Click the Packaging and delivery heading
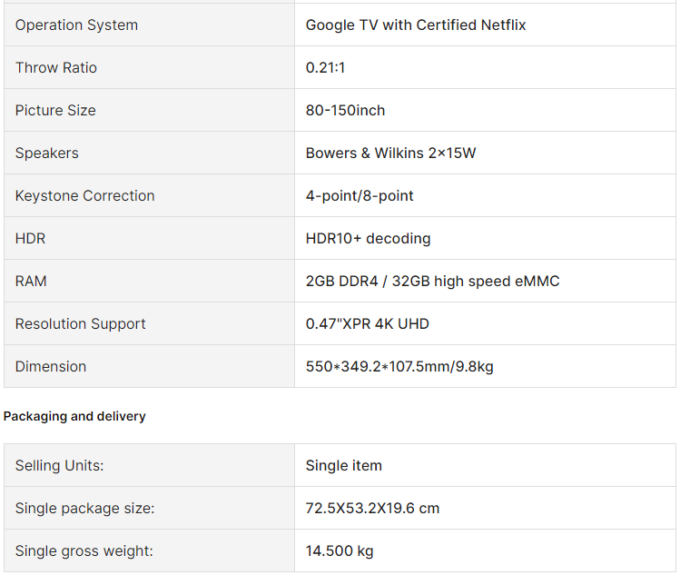The image size is (680, 575). (74, 416)
